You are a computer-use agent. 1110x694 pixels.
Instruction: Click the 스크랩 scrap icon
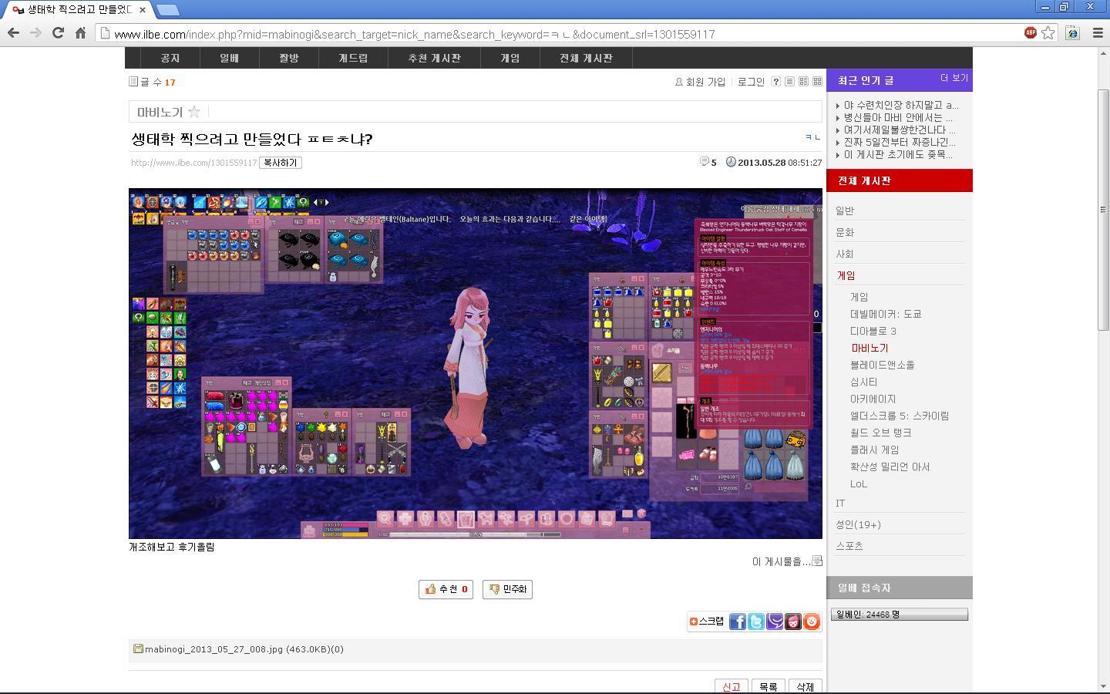(695, 622)
